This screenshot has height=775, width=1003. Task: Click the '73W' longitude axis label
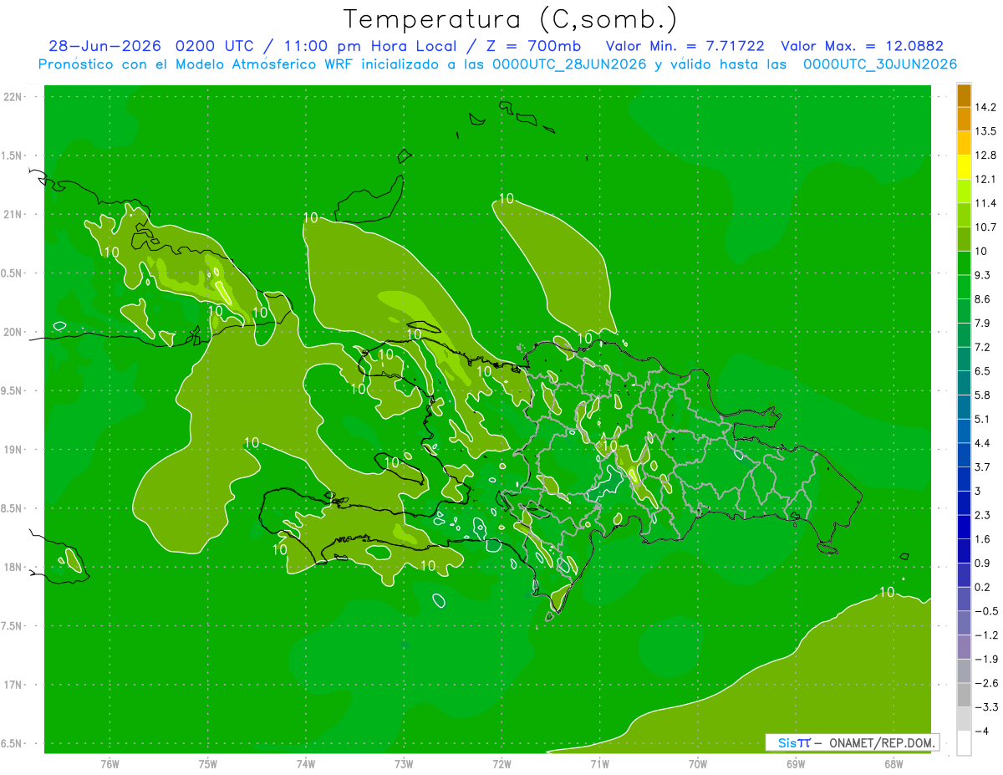click(404, 763)
